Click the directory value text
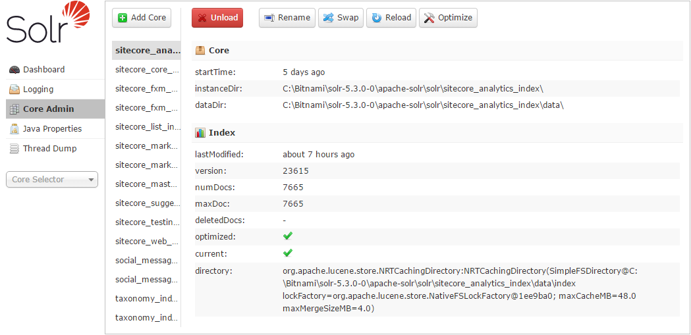 (x=460, y=290)
